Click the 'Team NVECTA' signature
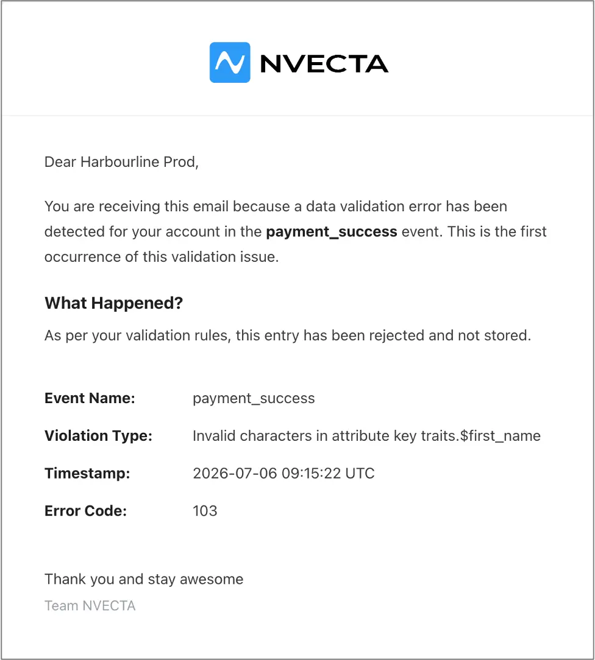The height and width of the screenshot is (660, 595). coord(90,606)
